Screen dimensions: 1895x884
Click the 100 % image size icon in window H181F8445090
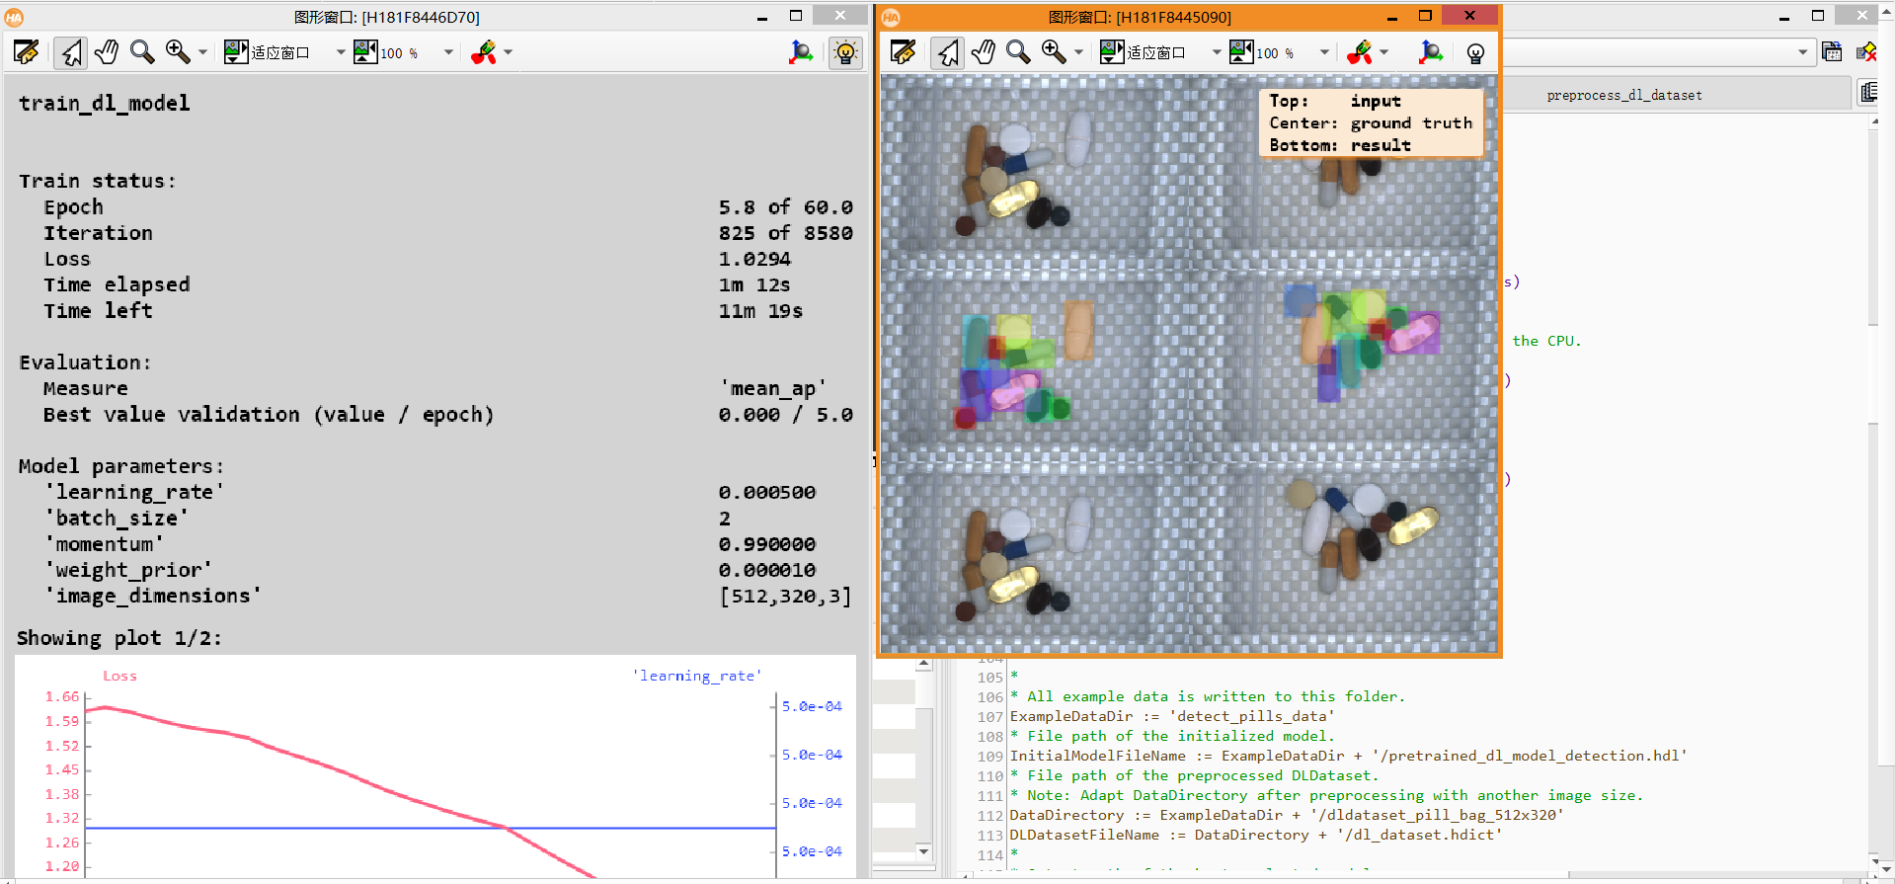1241,52
